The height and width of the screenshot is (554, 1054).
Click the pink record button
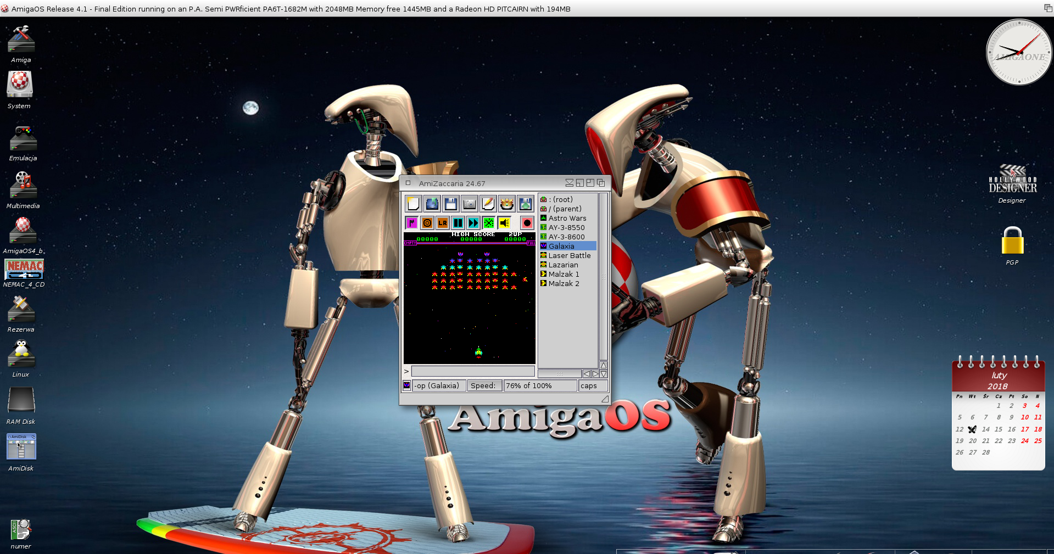527,222
